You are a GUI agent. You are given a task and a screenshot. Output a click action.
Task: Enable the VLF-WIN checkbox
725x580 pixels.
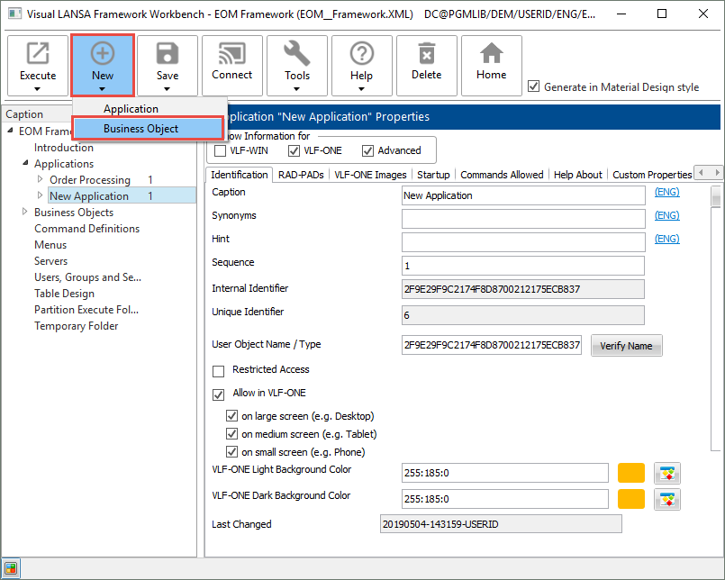tap(221, 150)
